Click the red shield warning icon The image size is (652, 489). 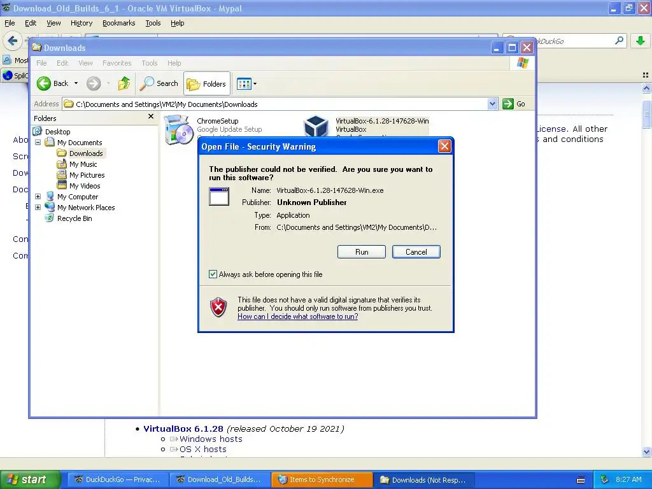click(x=218, y=308)
